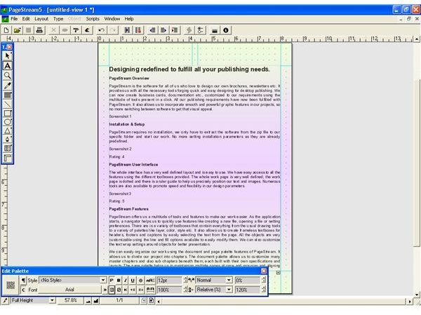Click the 100% width field in Edit Palette
The height and width of the screenshot is (315, 421).
click(x=170, y=290)
